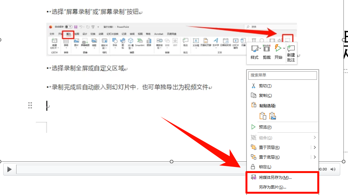The height and width of the screenshot is (195, 348).
Task: Choose 复制 (Copy) from the context menu
Action: click(265, 96)
